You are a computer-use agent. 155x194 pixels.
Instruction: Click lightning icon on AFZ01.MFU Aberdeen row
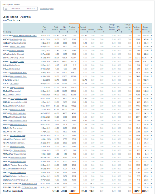click(151, 35)
